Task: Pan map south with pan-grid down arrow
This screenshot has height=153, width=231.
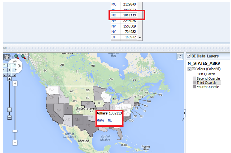Action: (x=9, y=74)
